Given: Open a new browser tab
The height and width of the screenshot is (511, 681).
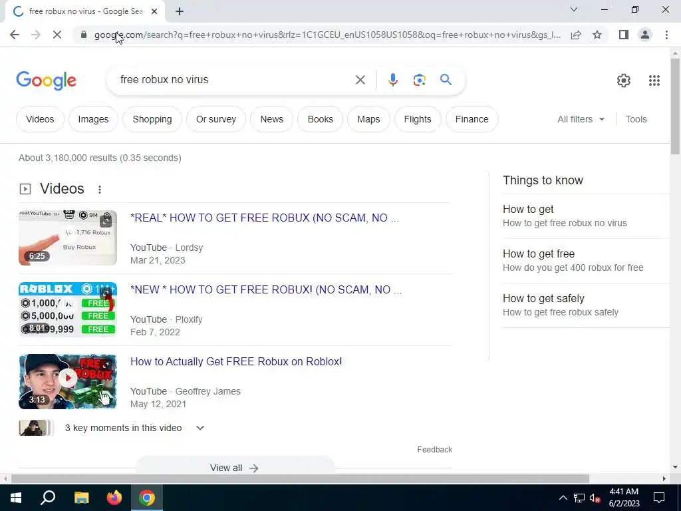Looking at the screenshot, I should pyautogui.click(x=180, y=12).
